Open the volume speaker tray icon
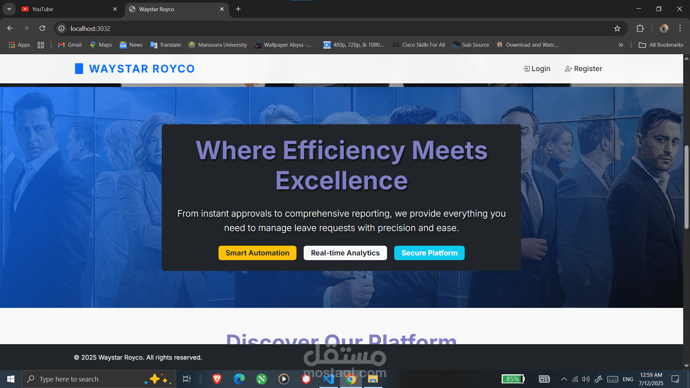Viewport: 690px width, 388px height. pos(586,379)
